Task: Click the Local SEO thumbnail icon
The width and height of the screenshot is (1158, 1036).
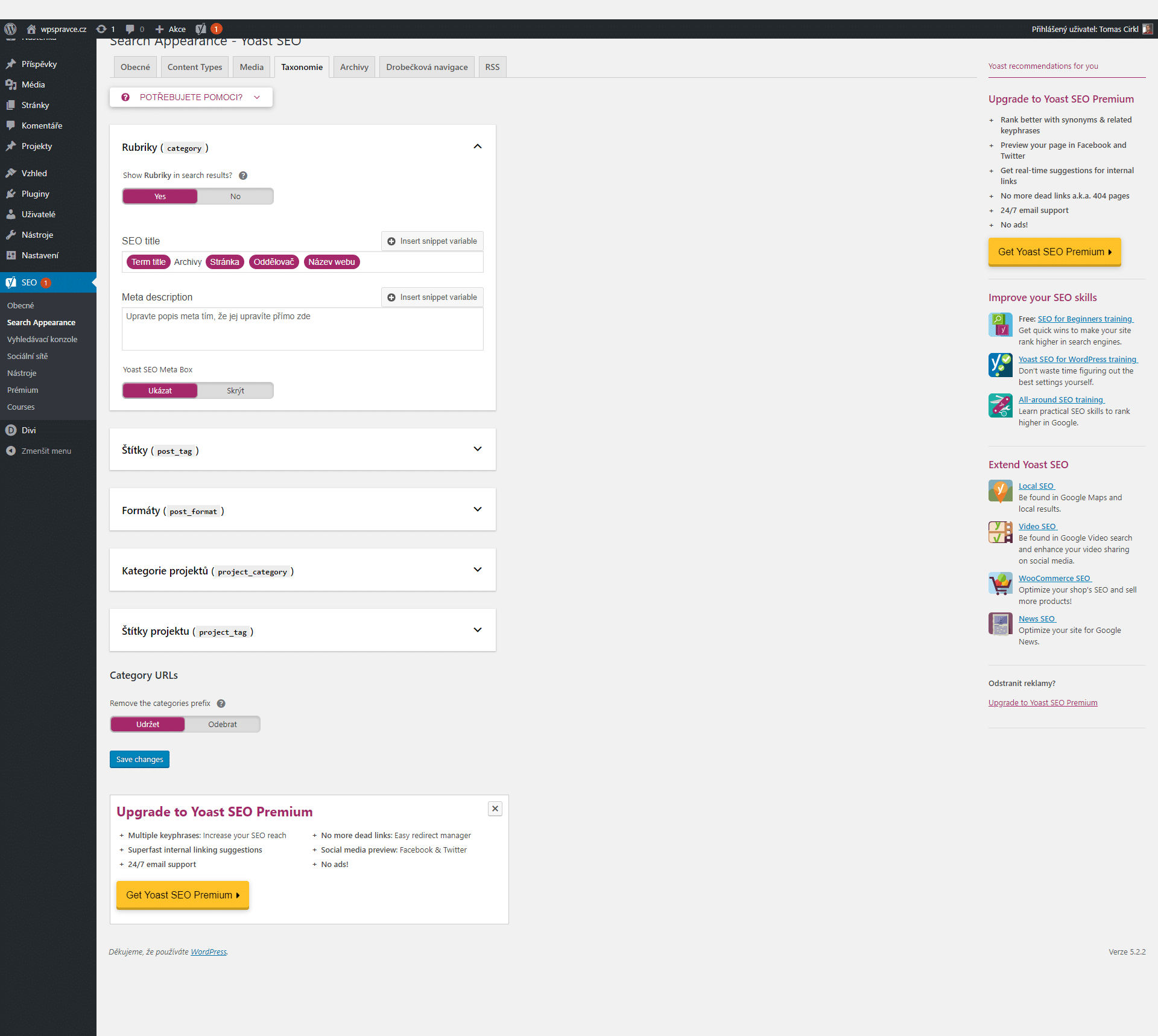Action: [x=1001, y=491]
